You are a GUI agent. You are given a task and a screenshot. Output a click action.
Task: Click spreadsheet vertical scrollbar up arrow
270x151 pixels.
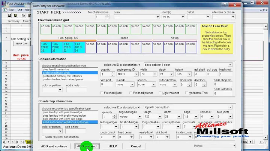click(x=265, y=26)
